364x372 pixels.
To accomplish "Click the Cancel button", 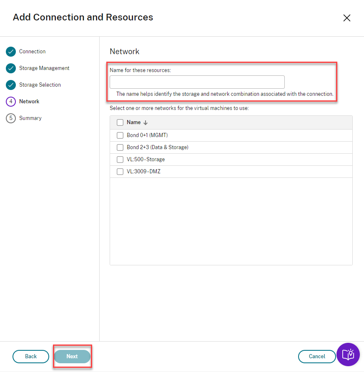I will (x=317, y=357).
